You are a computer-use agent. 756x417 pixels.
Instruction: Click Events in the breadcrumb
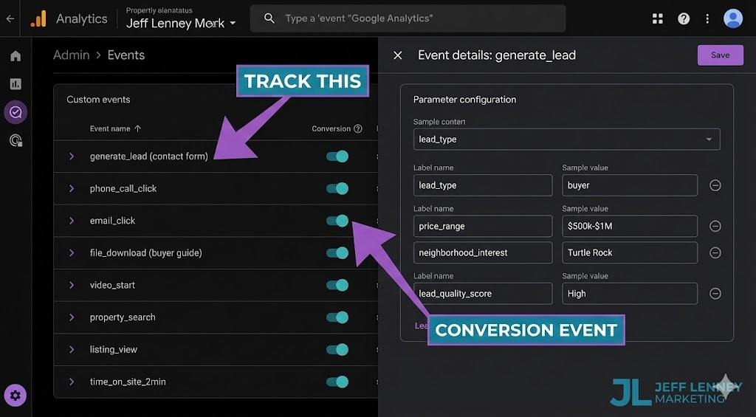click(126, 55)
